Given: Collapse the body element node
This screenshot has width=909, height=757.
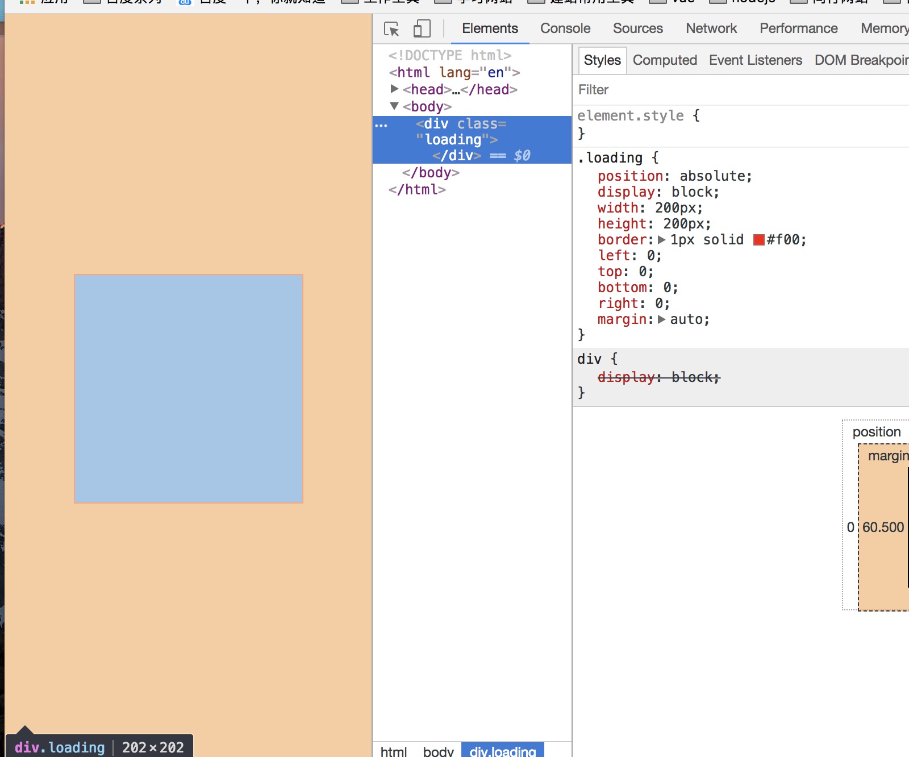Looking at the screenshot, I should (x=394, y=106).
